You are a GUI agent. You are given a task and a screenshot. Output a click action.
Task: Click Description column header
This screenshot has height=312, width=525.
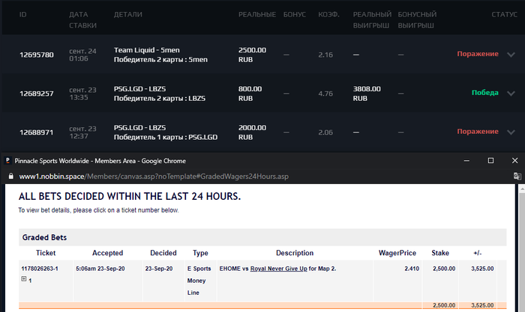coord(295,253)
